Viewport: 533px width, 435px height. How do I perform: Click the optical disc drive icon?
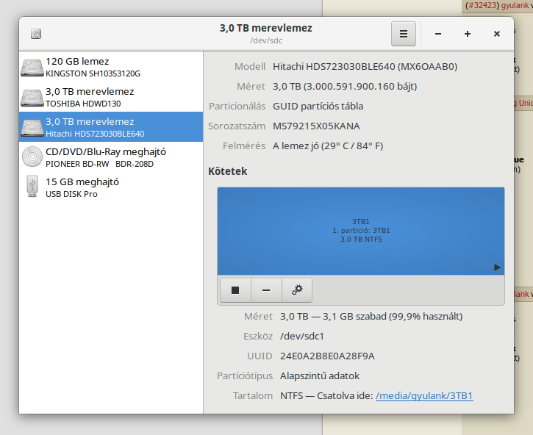coord(32,157)
